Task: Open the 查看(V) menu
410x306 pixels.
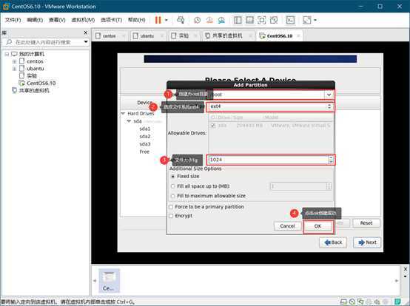Action: [x=57, y=20]
